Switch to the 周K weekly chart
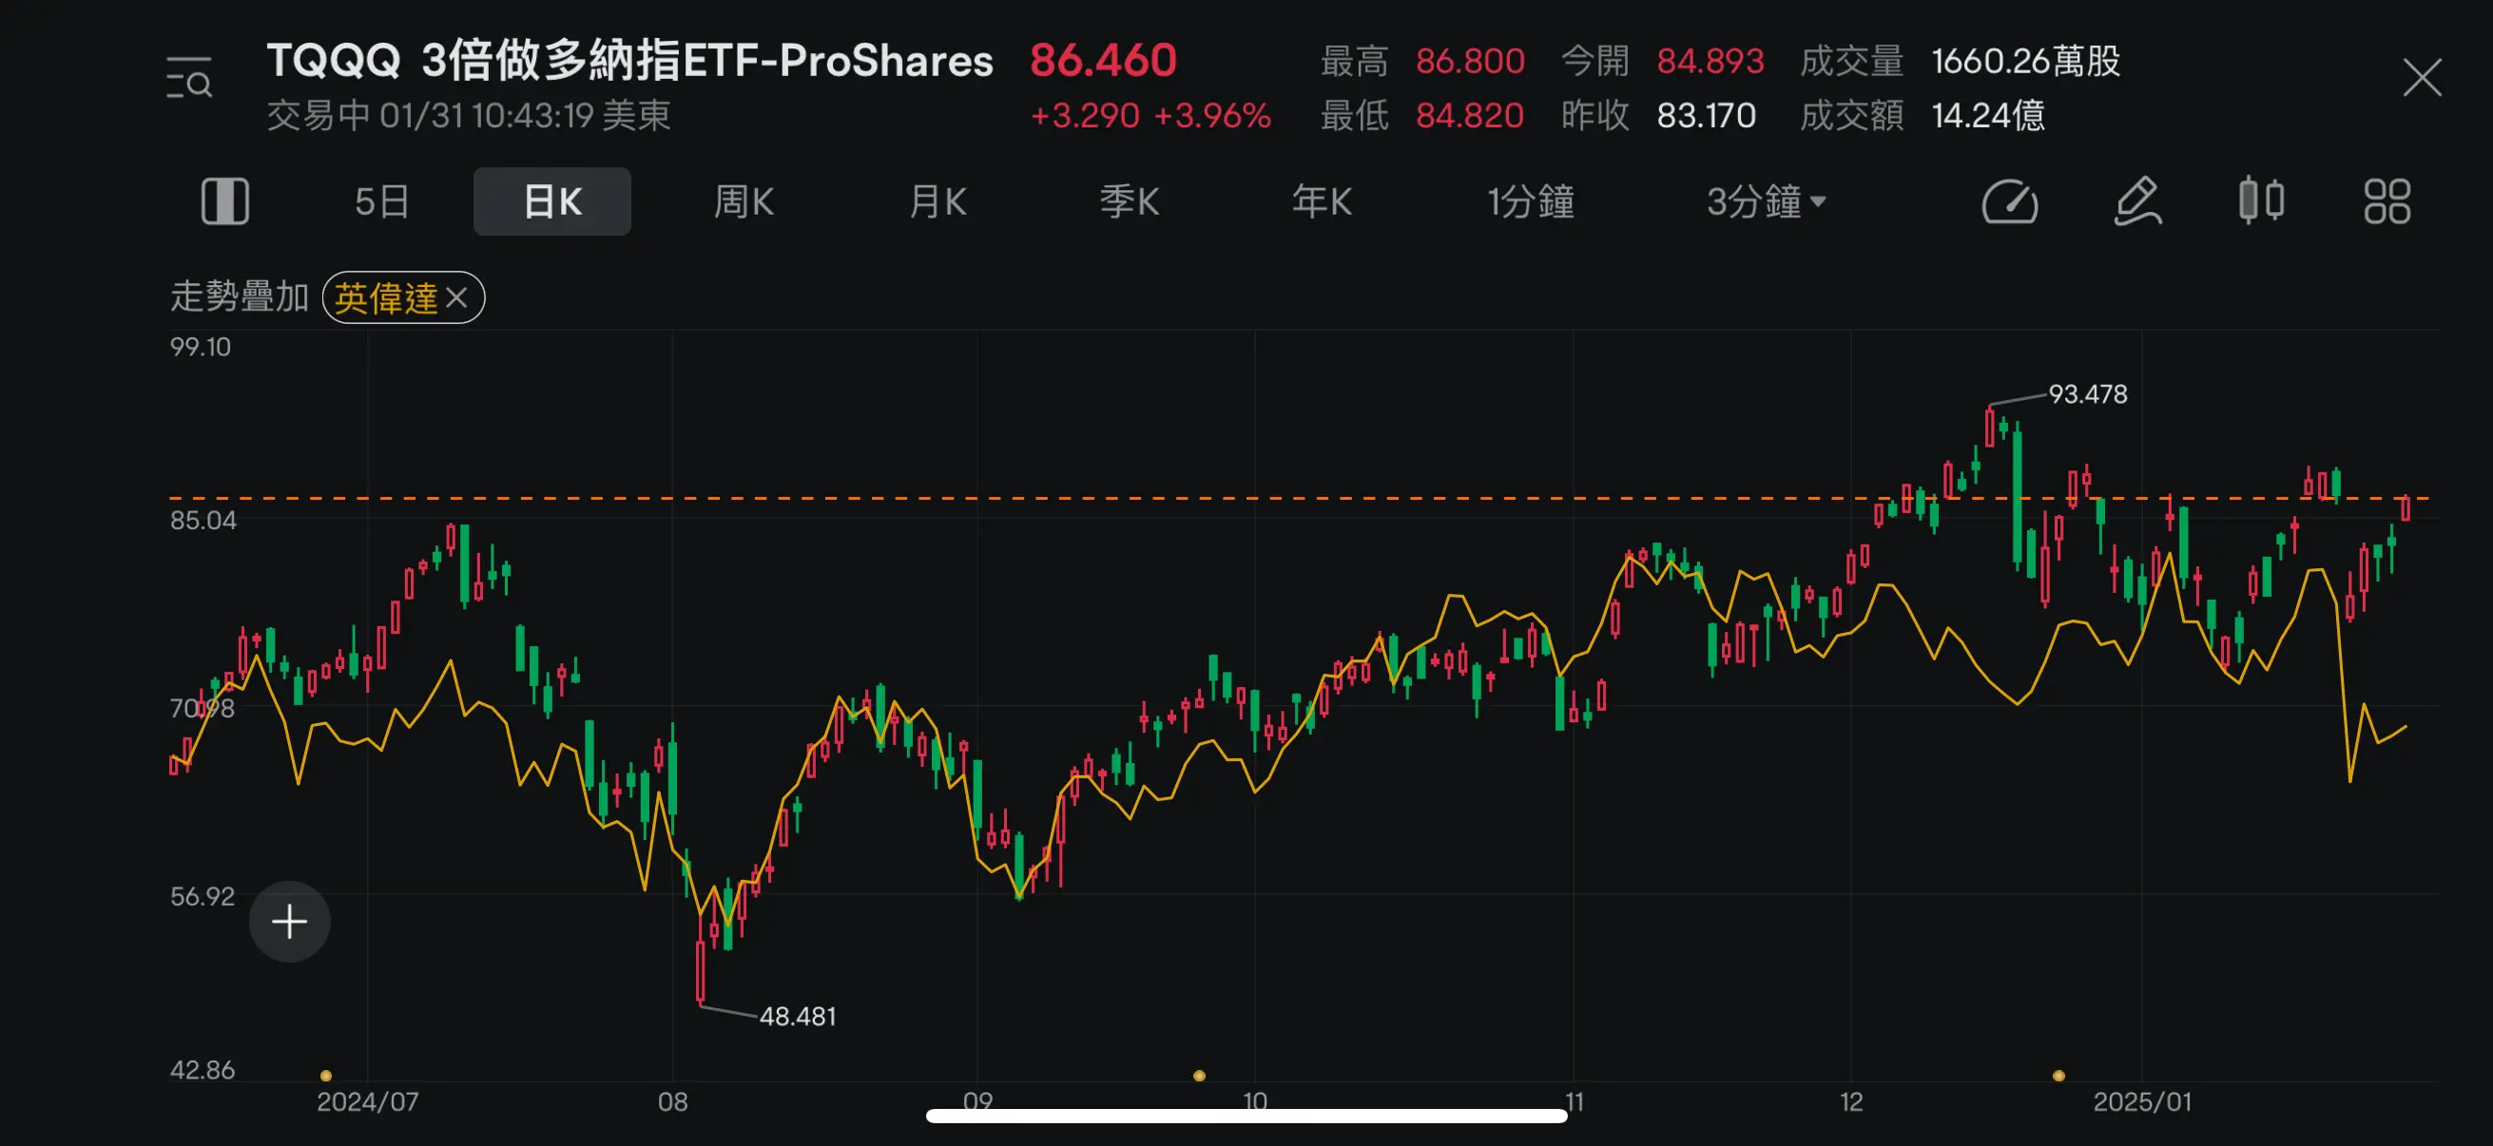Viewport: 2493px width, 1146px height. (744, 201)
